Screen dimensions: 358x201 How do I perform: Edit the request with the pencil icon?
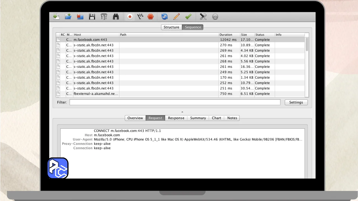tap(176, 17)
